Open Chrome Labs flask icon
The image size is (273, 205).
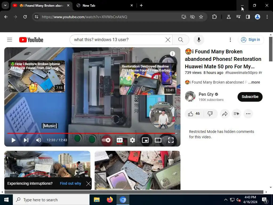[x=228, y=17]
